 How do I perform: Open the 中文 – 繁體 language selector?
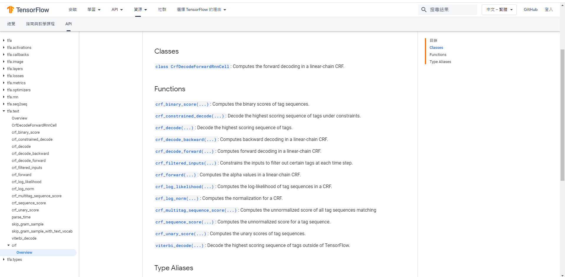[499, 9]
